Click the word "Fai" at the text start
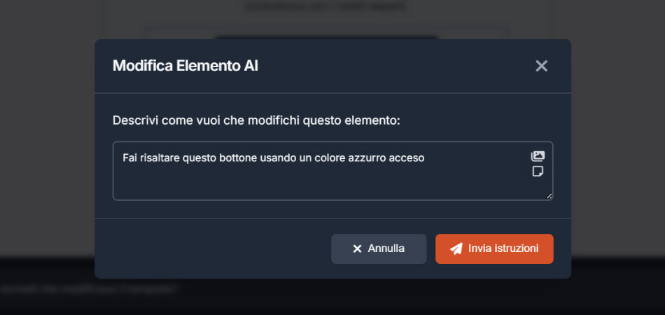665x315 pixels. pos(130,157)
